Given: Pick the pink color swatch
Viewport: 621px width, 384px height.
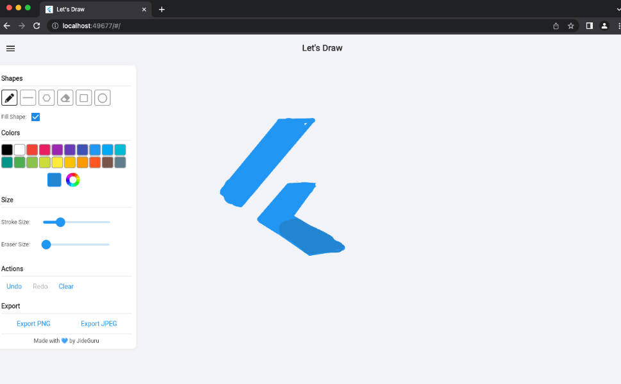Looking at the screenshot, I should [45, 150].
